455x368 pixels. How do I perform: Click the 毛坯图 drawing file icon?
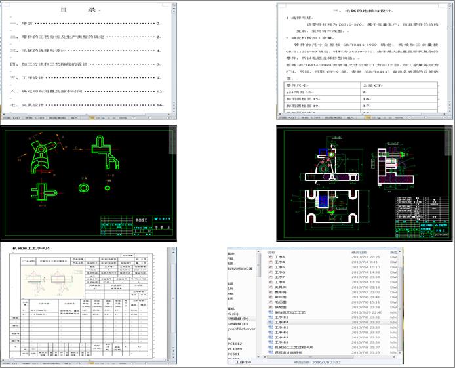click(271, 302)
